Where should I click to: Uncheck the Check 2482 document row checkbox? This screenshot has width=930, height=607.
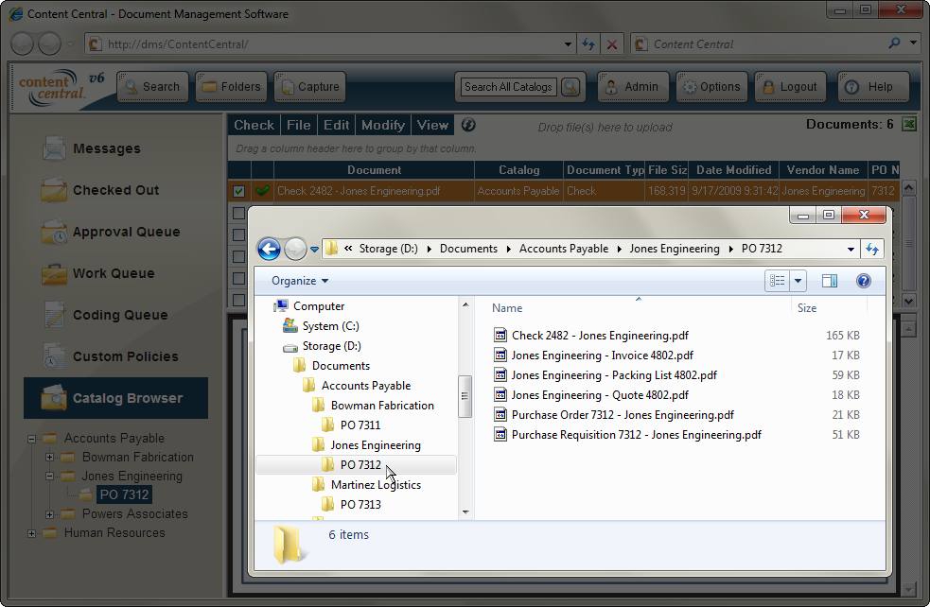(238, 192)
